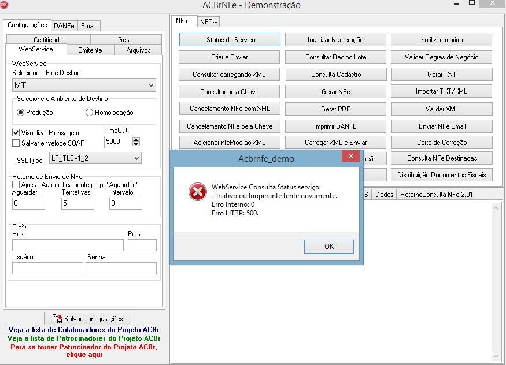Toggle the Visualizar Mensagem checkbox

tap(16, 132)
